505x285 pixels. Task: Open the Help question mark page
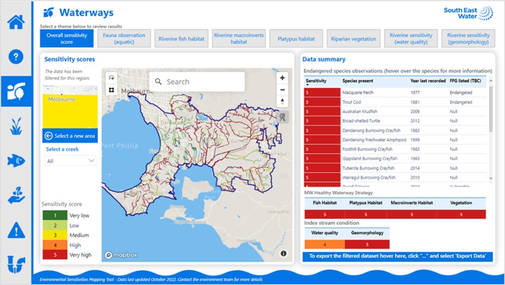click(16, 56)
